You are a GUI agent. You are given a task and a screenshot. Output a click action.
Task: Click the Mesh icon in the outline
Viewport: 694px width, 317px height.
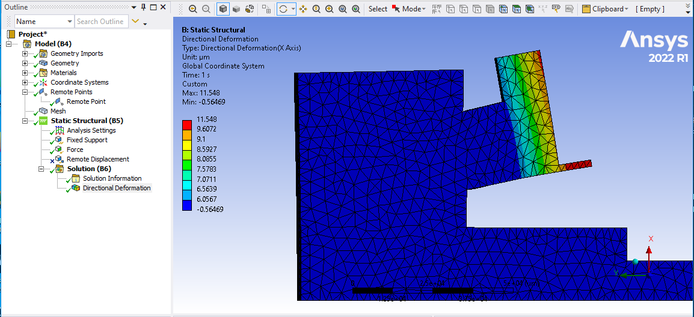click(x=43, y=111)
